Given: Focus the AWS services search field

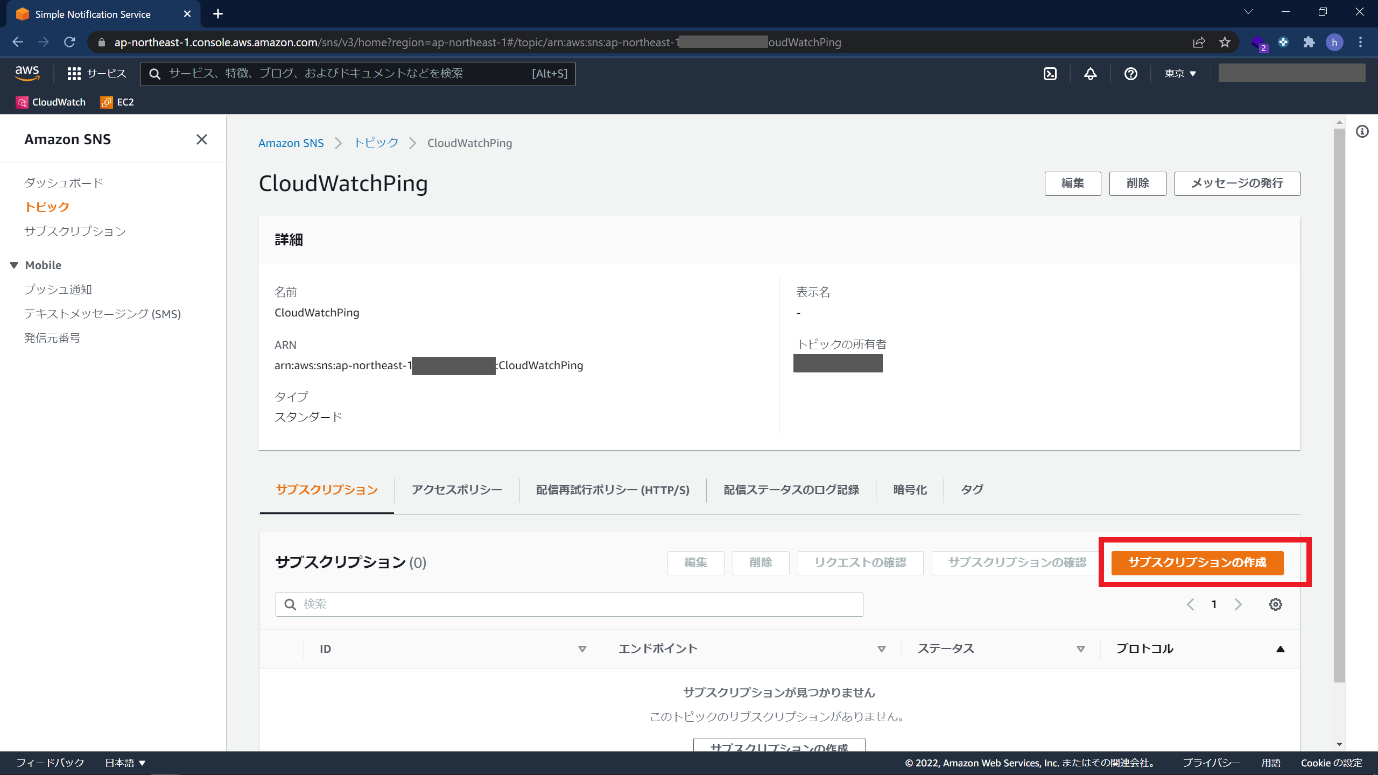Looking at the screenshot, I should tap(357, 74).
